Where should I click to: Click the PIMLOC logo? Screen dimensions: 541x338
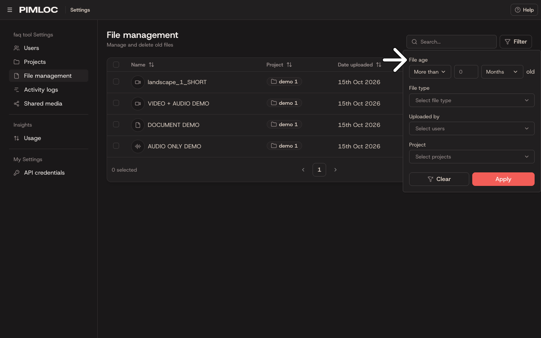click(39, 10)
